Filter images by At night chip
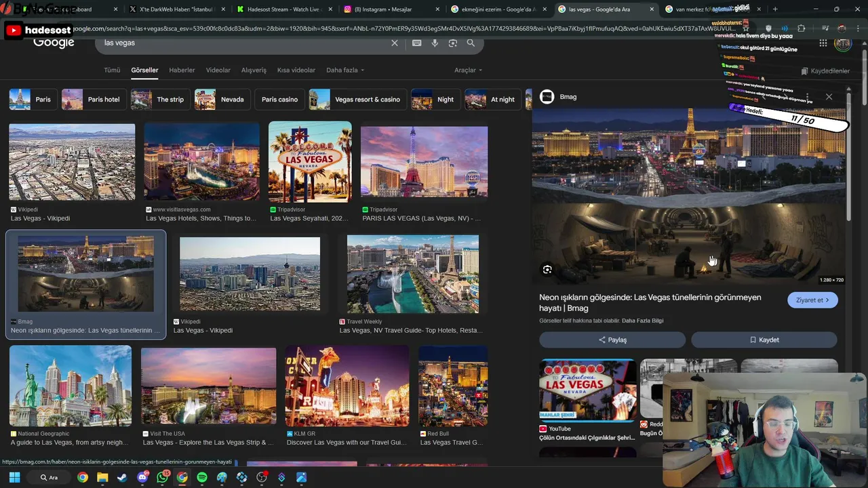The width and height of the screenshot is (868, 488). (x=493, y=99)
